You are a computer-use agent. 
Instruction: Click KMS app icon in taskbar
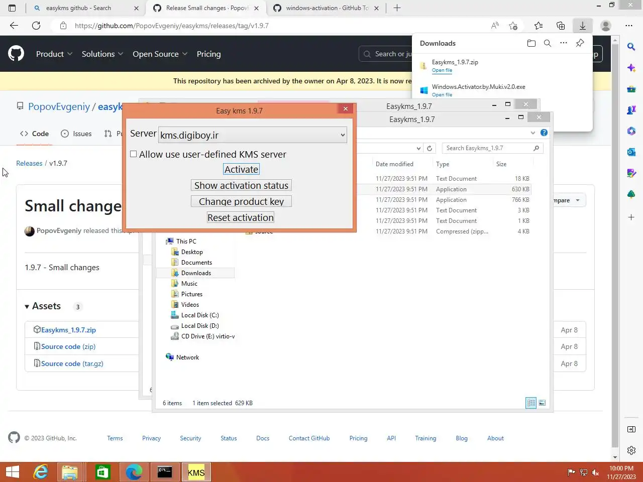tap(196, 472)
